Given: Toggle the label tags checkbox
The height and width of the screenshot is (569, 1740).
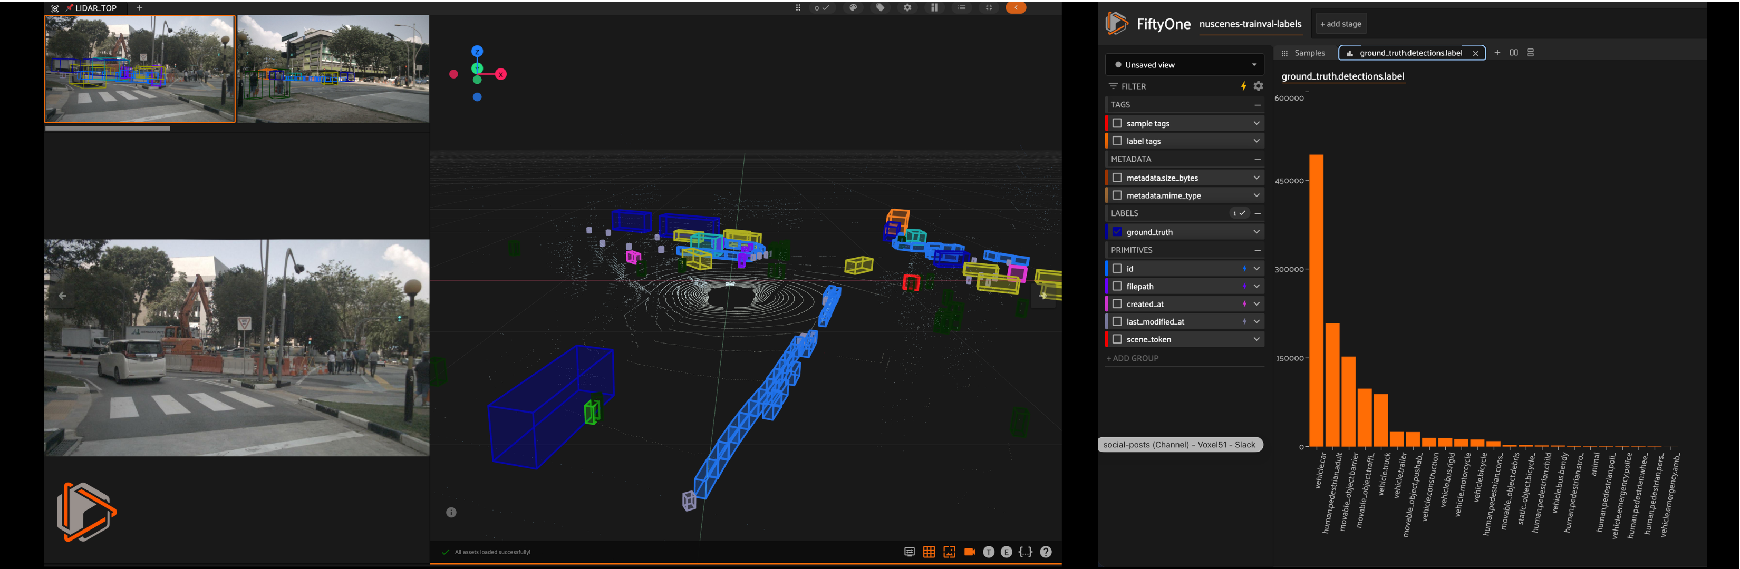Looking at the screenshot, I should [x=1117, y=141].
